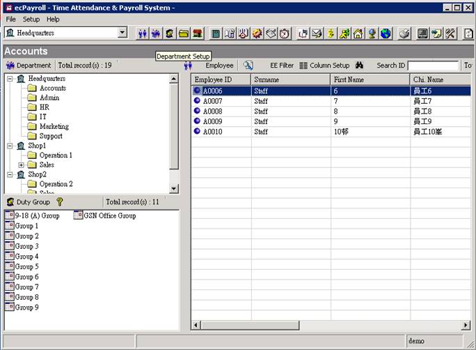This screenshot has width=476, height=350.
Task: Click the Surname column header
Action: (x=290, y=79)
